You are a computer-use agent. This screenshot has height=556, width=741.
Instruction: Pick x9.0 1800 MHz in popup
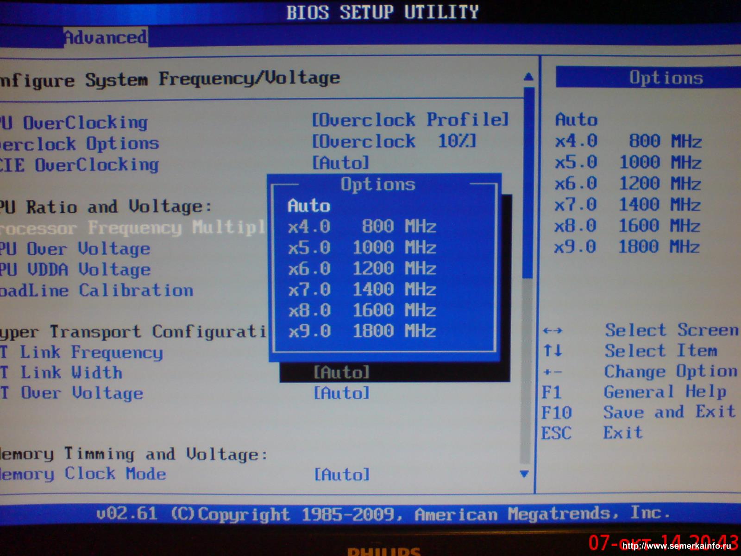[362, 331]
